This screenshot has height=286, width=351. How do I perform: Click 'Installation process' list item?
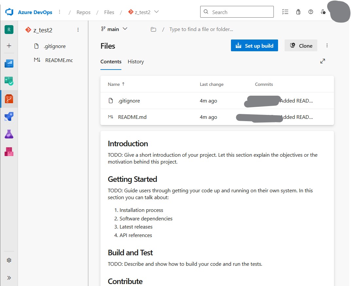point(141,210)
